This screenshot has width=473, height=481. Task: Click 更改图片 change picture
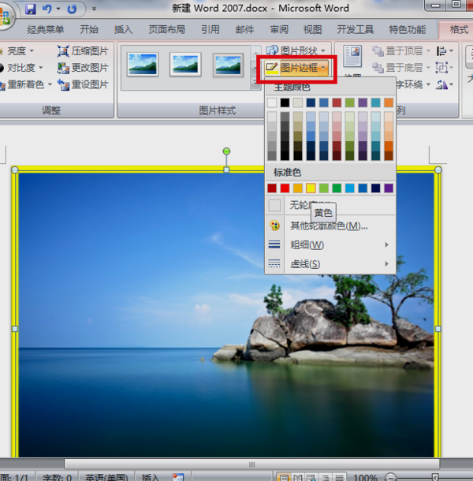click(x=83, y=68)
